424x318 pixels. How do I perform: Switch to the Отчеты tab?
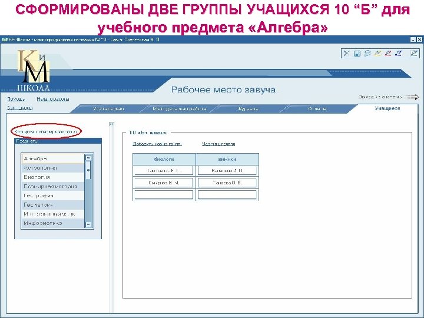(317, 109)
